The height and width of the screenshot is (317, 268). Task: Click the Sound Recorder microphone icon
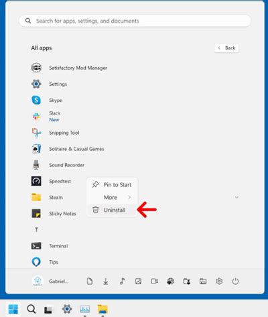(36, 165)
